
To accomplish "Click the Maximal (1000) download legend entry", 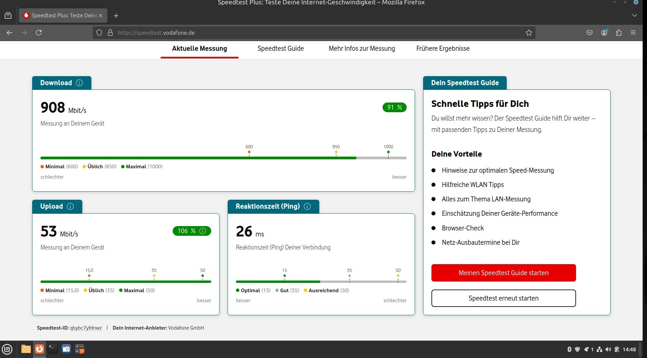I will pyautogui.click(x=142, y=167).
